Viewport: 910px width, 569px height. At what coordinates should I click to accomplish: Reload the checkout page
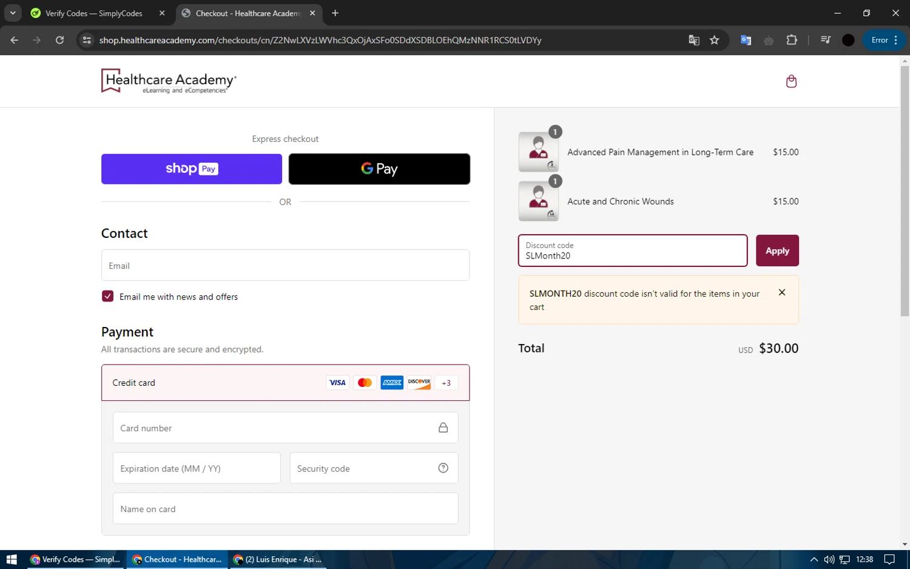click(59, 40)
